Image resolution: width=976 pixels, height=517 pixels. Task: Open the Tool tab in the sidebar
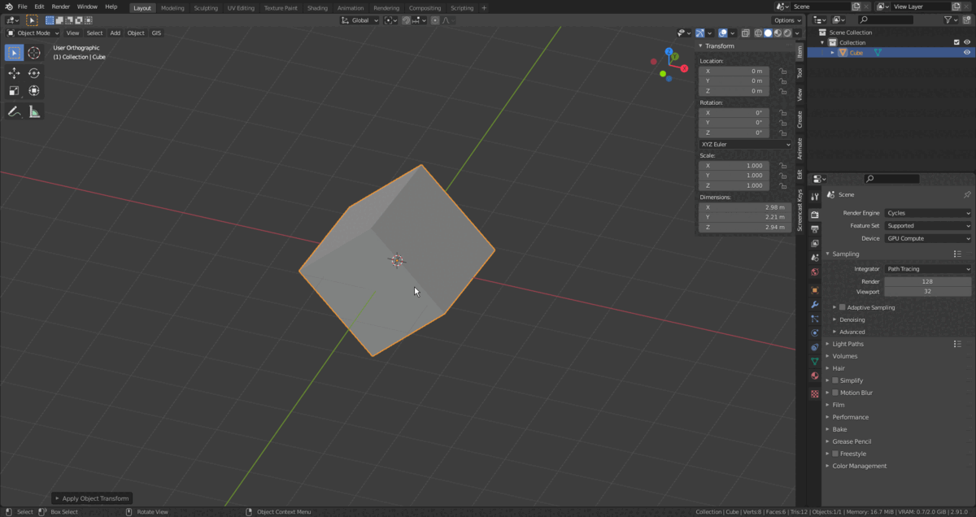[x=800, y=73]
